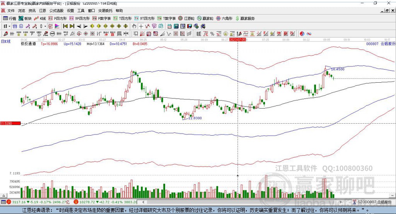Open 六角形 hexagon tool
The width and height of the screenshot is (396, 214).
224,19
